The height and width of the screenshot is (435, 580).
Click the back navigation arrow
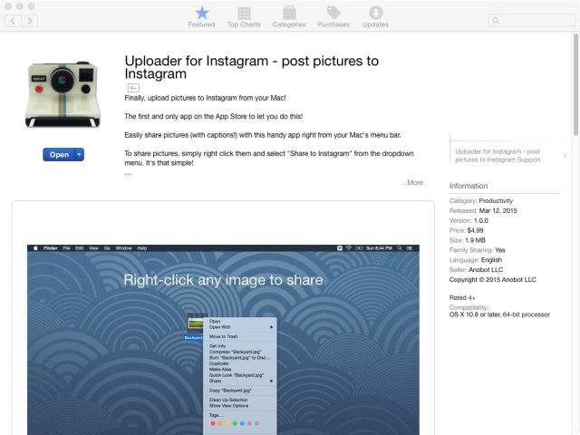[x=13, y=21]
